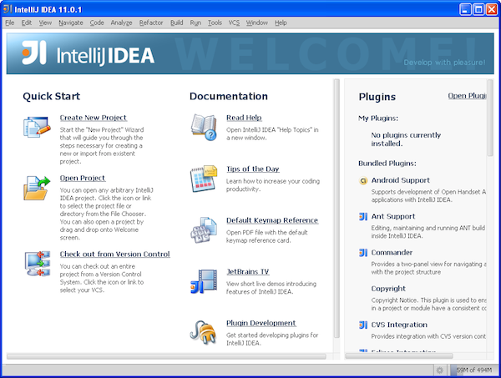Click the Ant Support plugin icon

[x=363, y=216]
